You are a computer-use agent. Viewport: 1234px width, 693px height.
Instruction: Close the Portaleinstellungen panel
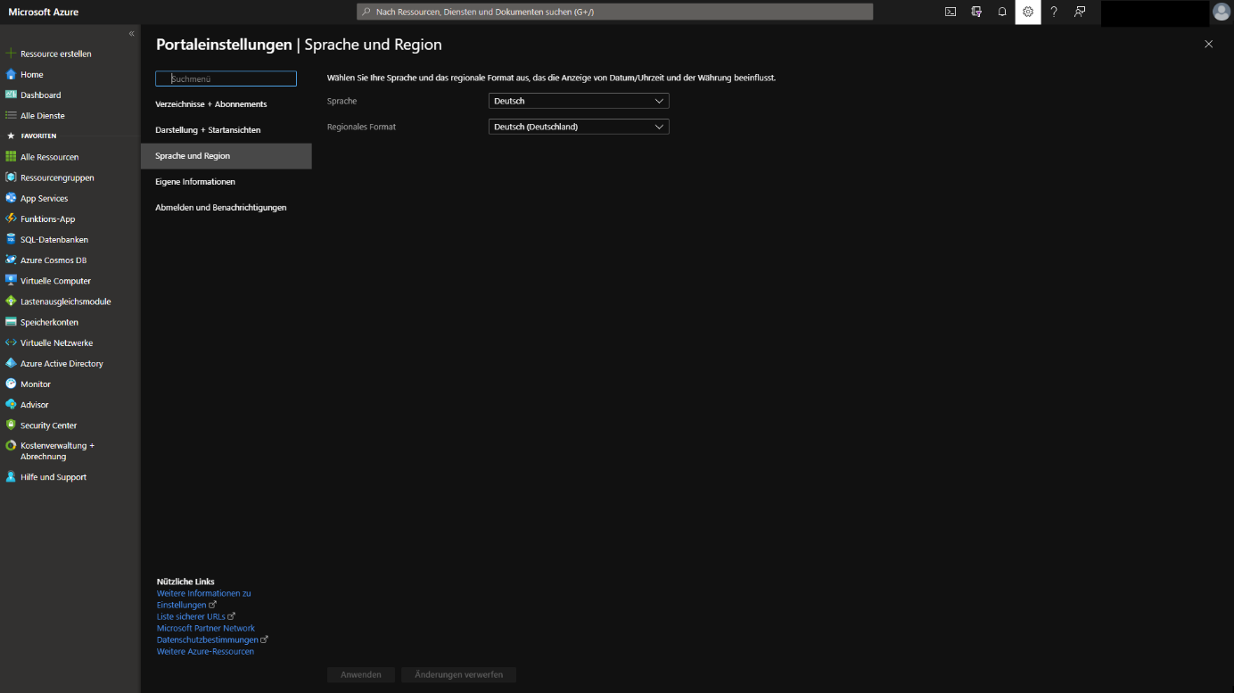pos(1208,44)
